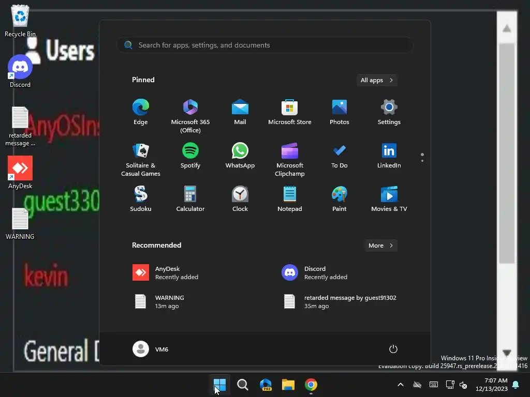Show More recommended items
Image resolution: width=530 pixels, height=397 pixels.
tap(380, 246)
